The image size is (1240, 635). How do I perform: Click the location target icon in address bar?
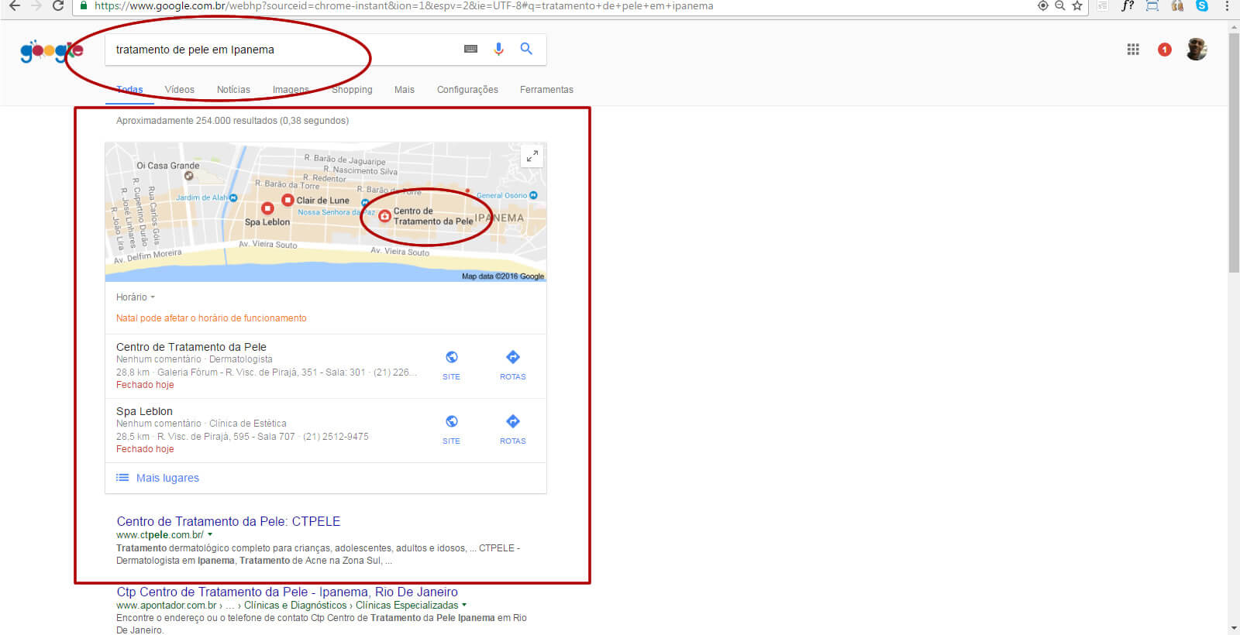pyautogui.click(x=1043, y=5)
